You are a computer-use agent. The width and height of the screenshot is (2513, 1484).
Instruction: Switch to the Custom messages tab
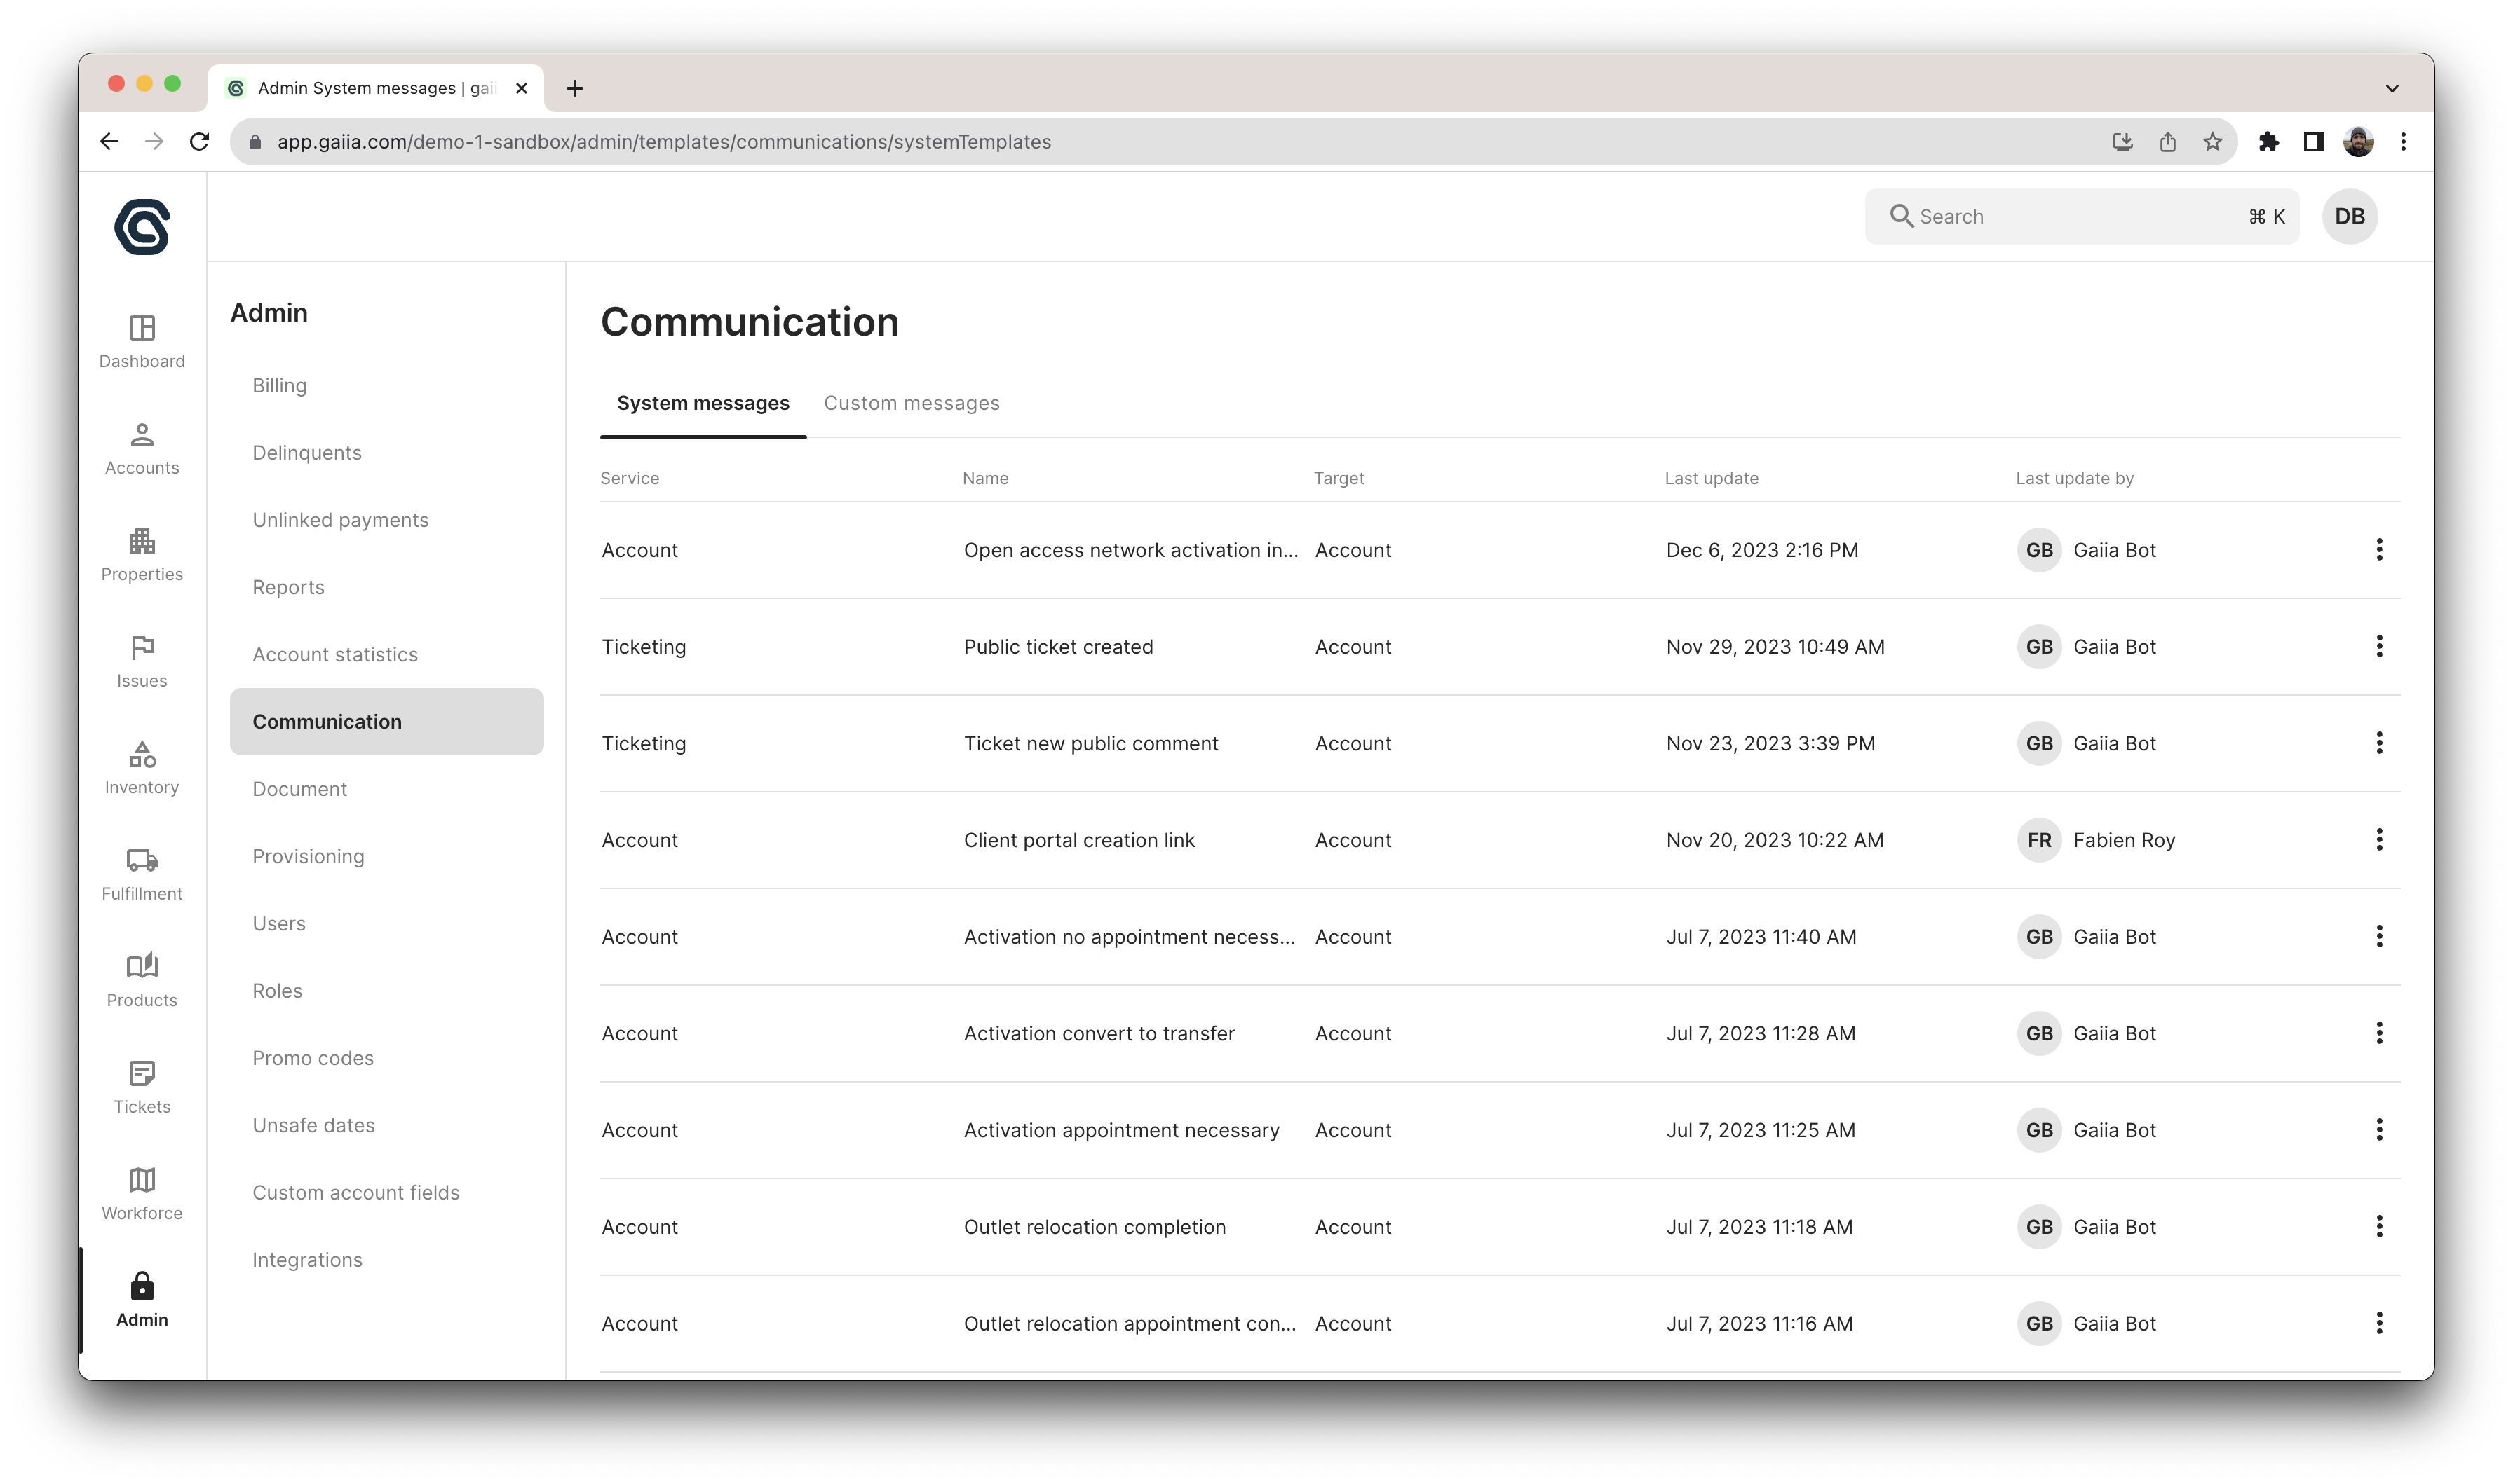click(x=912, y=403)
